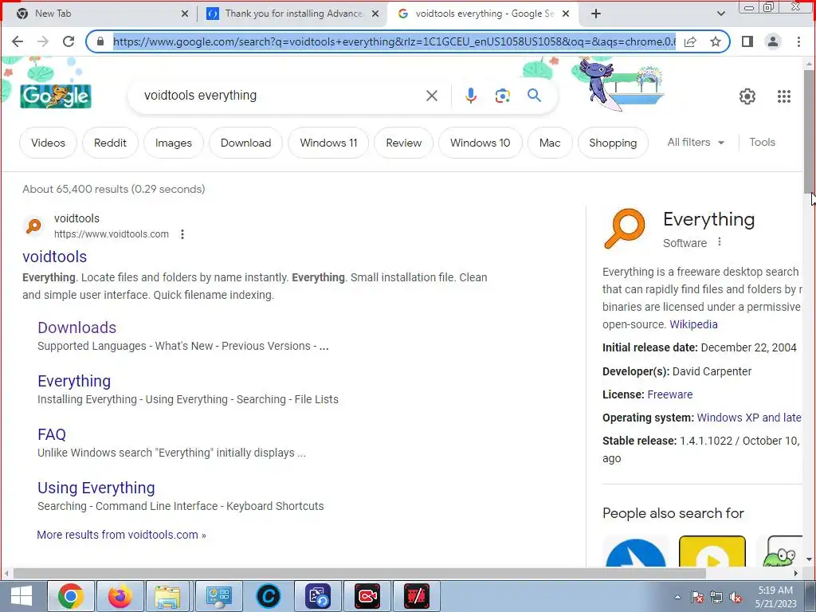This screenshot has width=816, height=612.
Task: Apply the Windows 10 filter chip
Action: click(480, 143)
